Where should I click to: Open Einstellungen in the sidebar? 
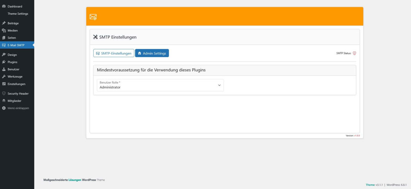click(x=17, y=84)
